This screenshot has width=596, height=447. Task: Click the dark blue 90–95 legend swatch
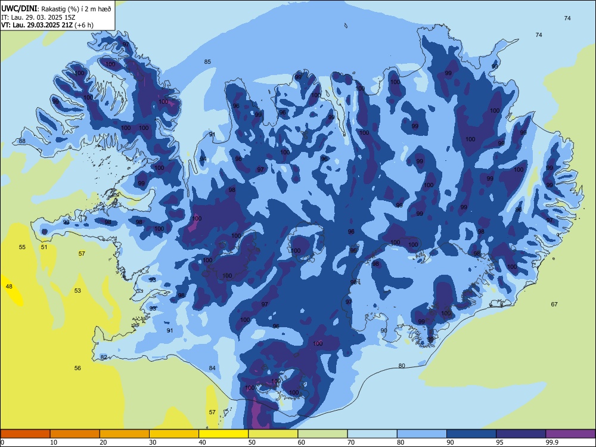(x=471, y=434)
